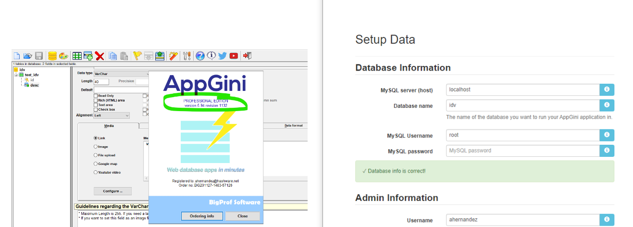Click the Default value field
The height and width of the screenshot is (227, 633).
(121, 89)
